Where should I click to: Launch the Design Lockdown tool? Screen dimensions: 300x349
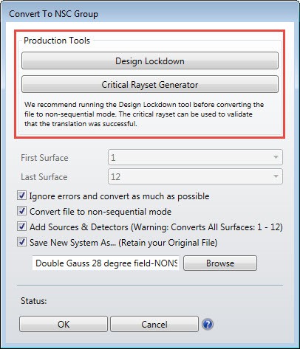(150, 61)
